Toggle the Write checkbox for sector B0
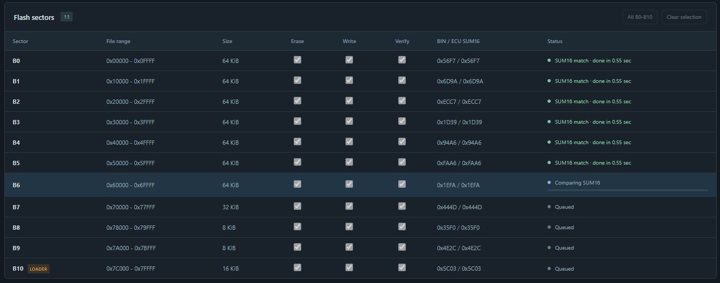 click(349, 60)
